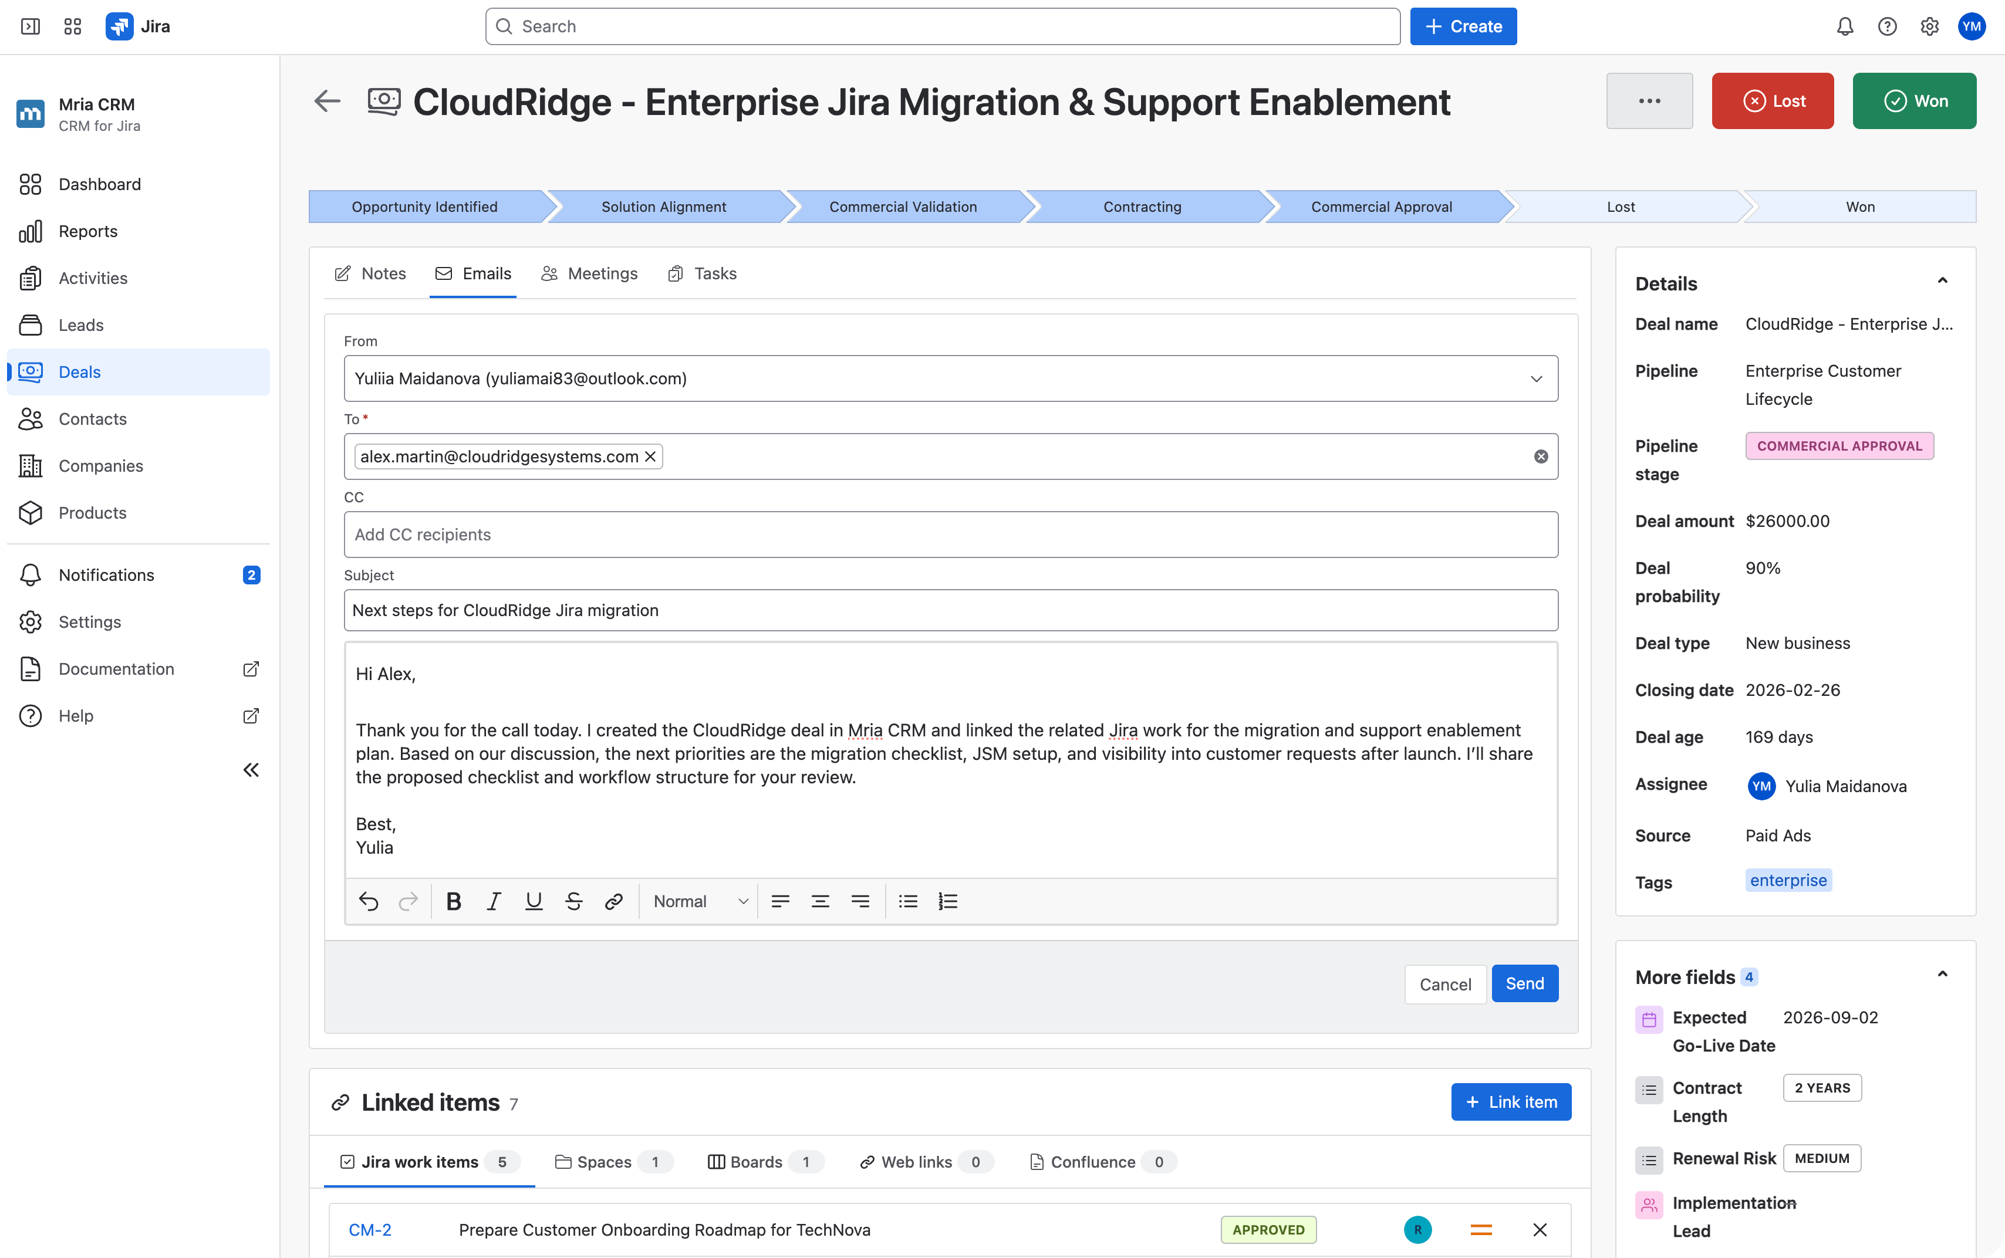Apply strikethrough formatting
The width and height of the screenshot is (2005, 1258).
click(573, 901)
